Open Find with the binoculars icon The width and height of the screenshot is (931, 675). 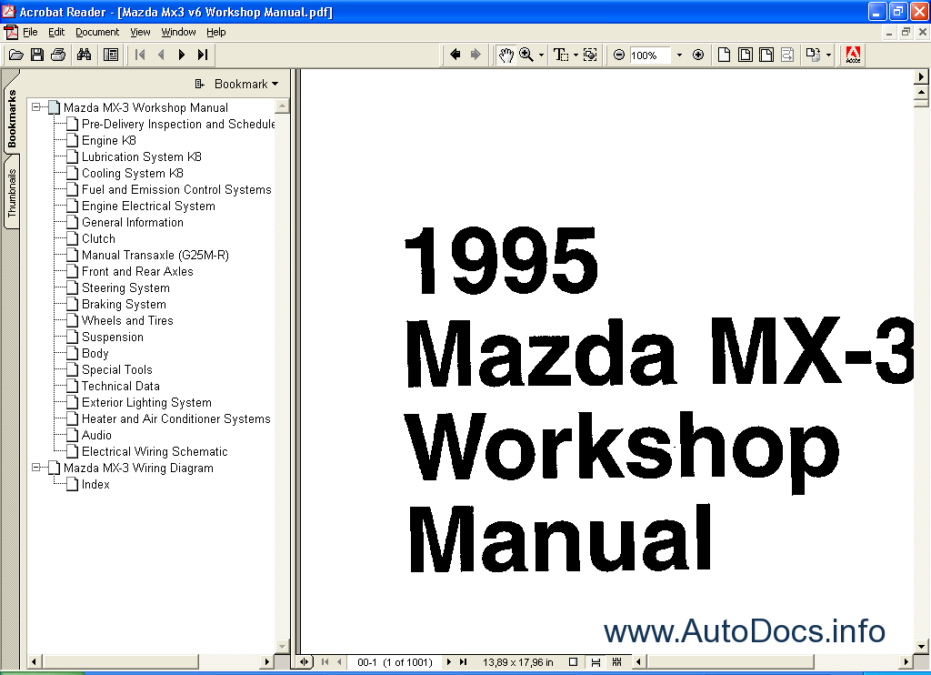coord(85,55)
